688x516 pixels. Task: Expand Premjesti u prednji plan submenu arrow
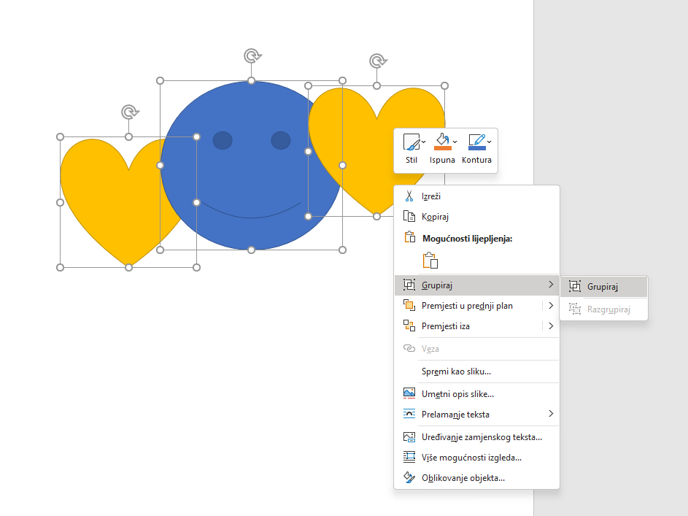coord(551,306)
